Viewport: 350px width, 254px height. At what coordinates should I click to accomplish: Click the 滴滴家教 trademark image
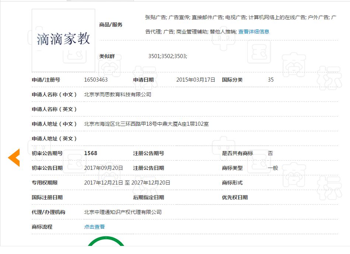click(x=63, y=40)
